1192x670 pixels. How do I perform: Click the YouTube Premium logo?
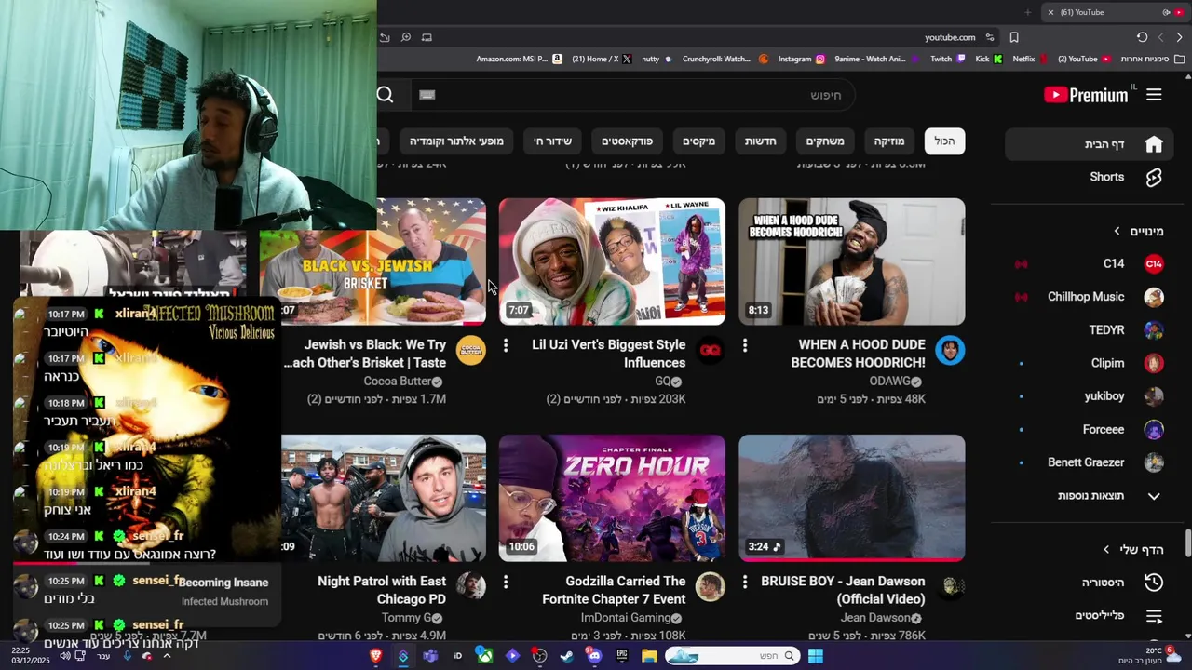click(x=1086, y=95)
